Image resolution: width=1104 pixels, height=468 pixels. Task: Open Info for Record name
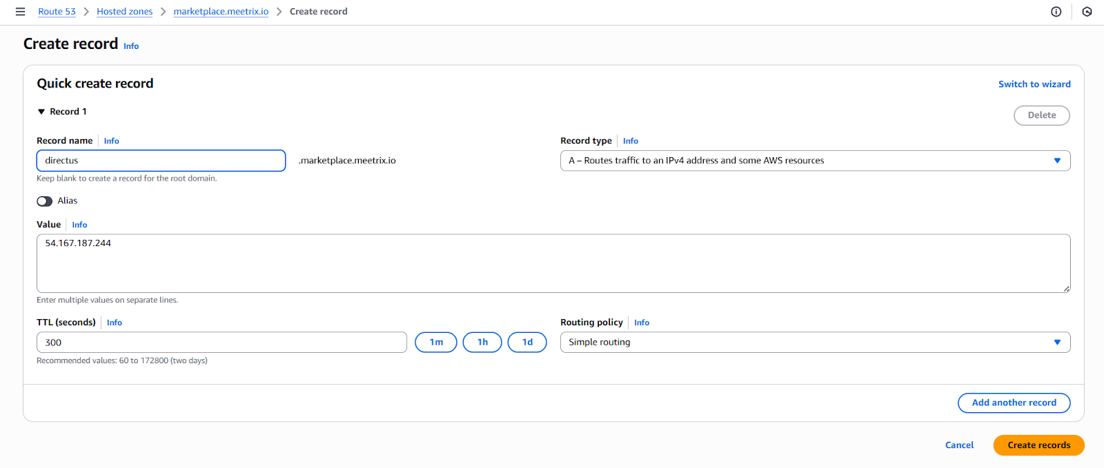(111, 141)
